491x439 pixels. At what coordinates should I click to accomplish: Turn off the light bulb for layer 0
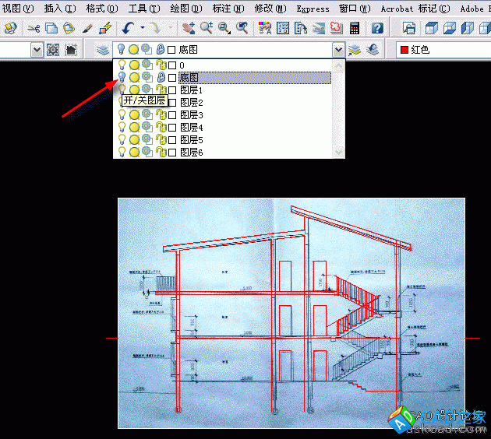click(x=122, y=65)
